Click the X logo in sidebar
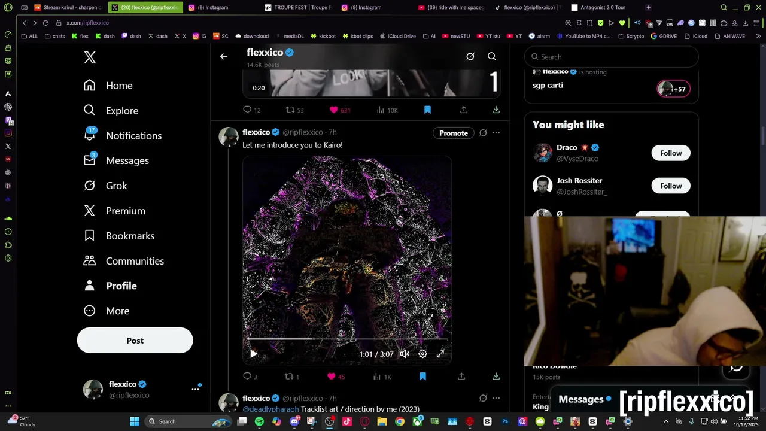 [x=90, y=57]
